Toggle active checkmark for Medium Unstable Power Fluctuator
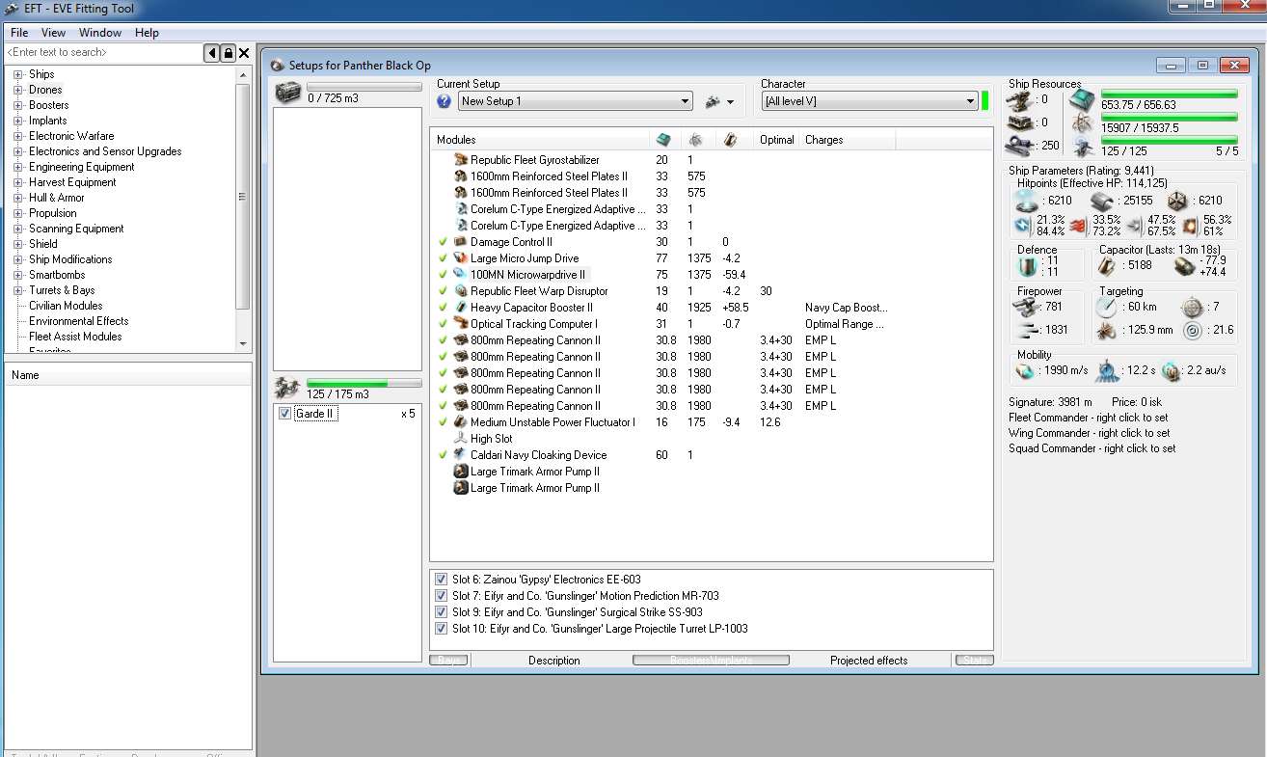Viewport: 1267px width, 757px height. [443, 422]
